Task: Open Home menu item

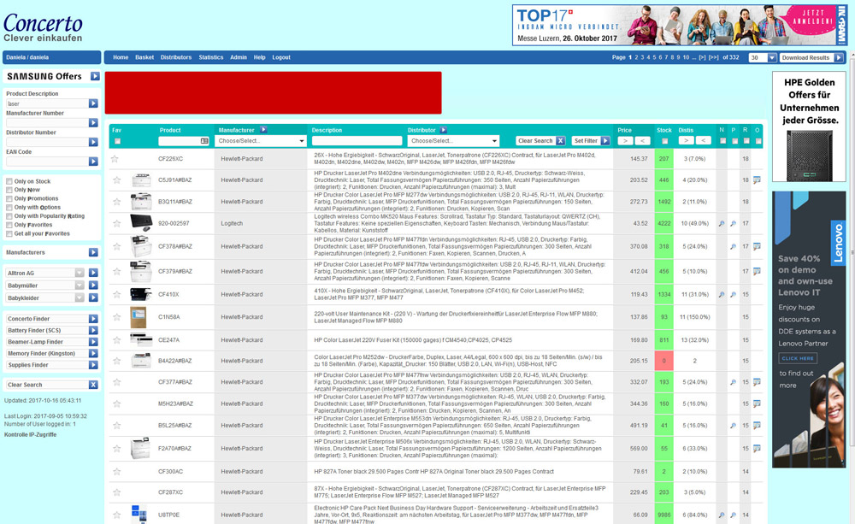Action: [x=121, y=57]
